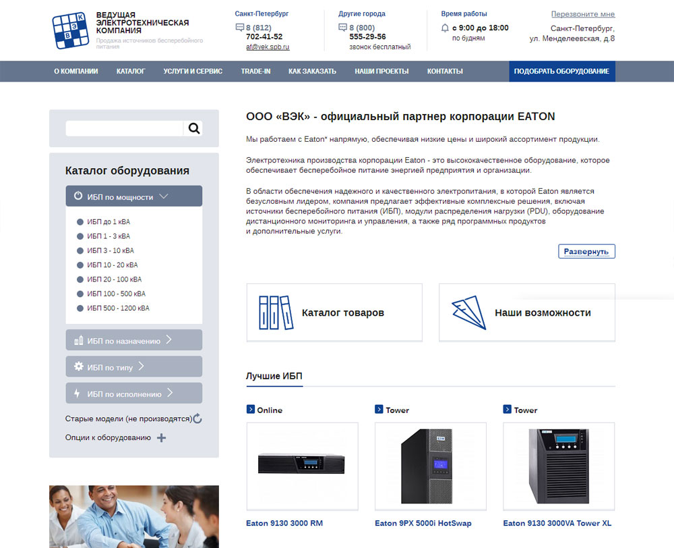Click the Eaton 9130 3000 RM product image
Image resolution: width=674 pixels, height=548 pixels.
click(x=302, y=466)
